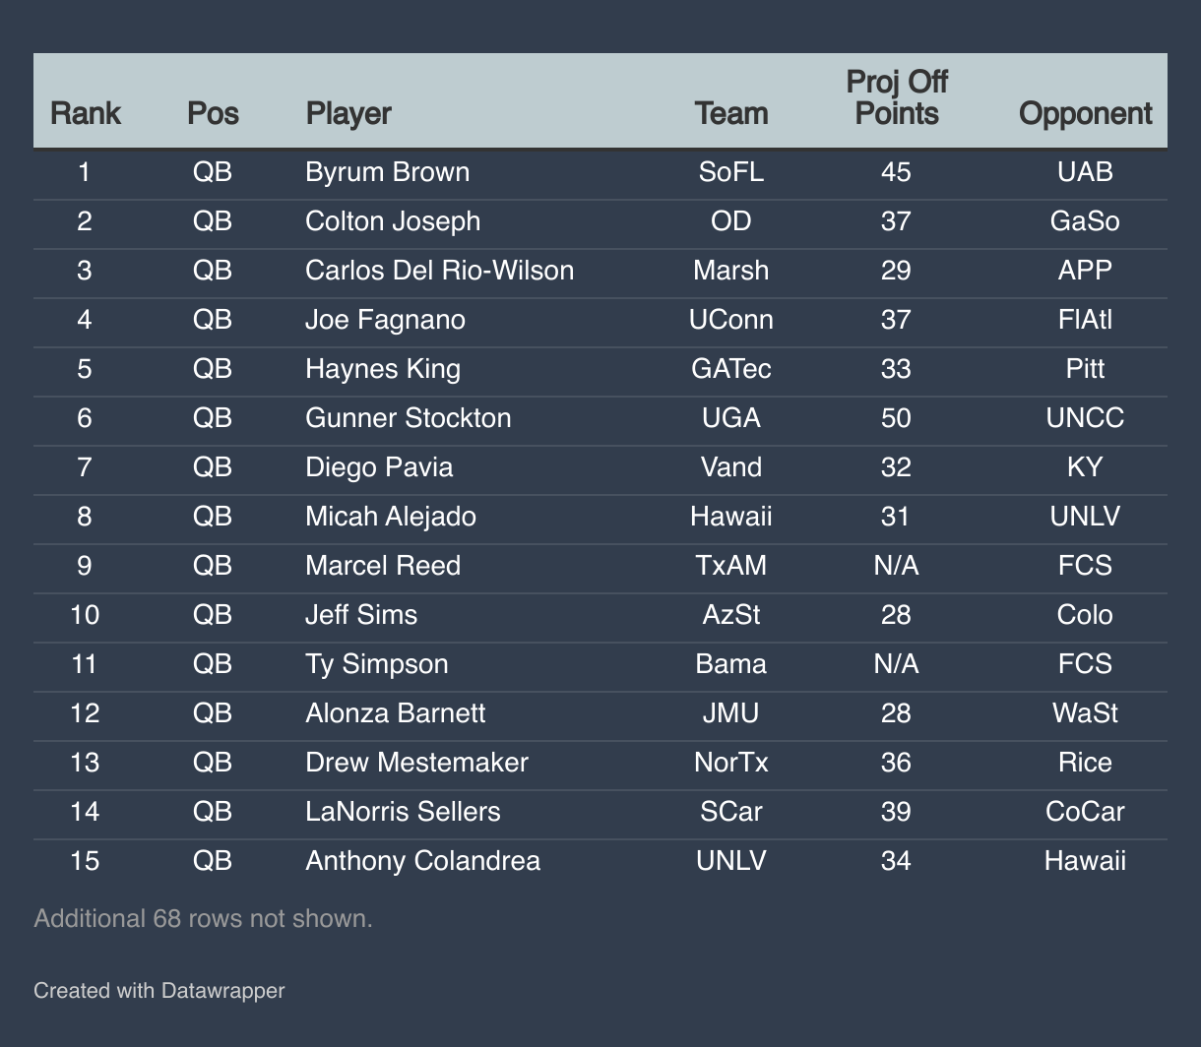Click the Pos column header
The width and height of the screenshot is (1201, 1047).
213,113
